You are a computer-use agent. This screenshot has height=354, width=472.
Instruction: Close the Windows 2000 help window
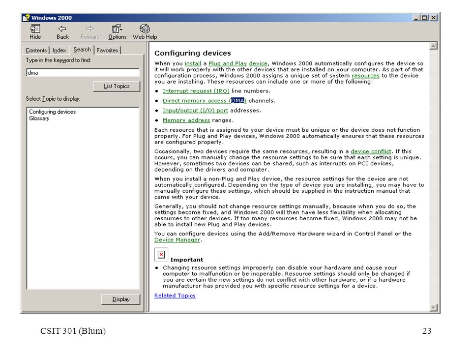434,18
